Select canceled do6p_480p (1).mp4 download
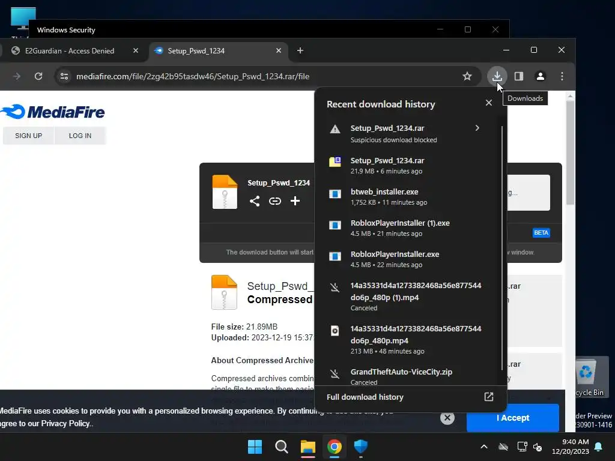615x461 pixels. (408, 297)
